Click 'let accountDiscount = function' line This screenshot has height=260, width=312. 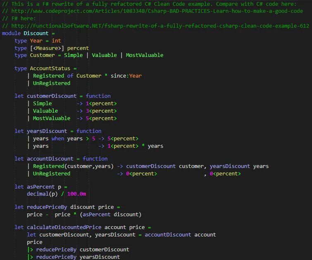point(61,158)
